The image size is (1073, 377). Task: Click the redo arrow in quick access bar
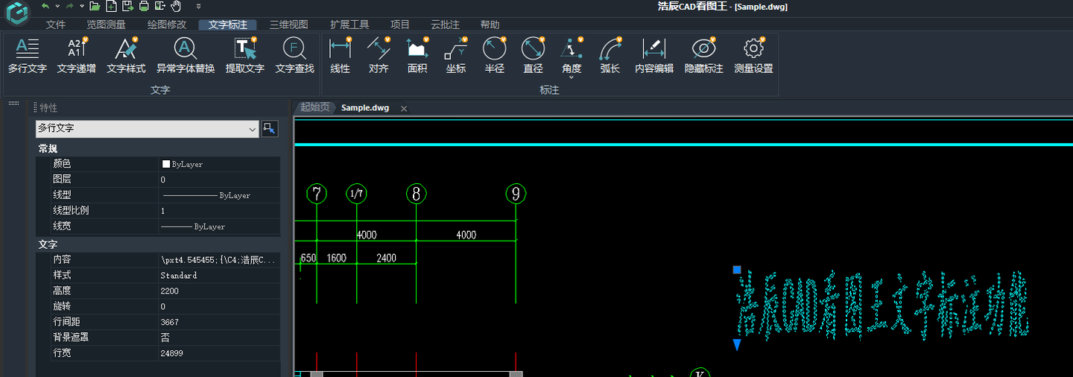pos(69,6)
